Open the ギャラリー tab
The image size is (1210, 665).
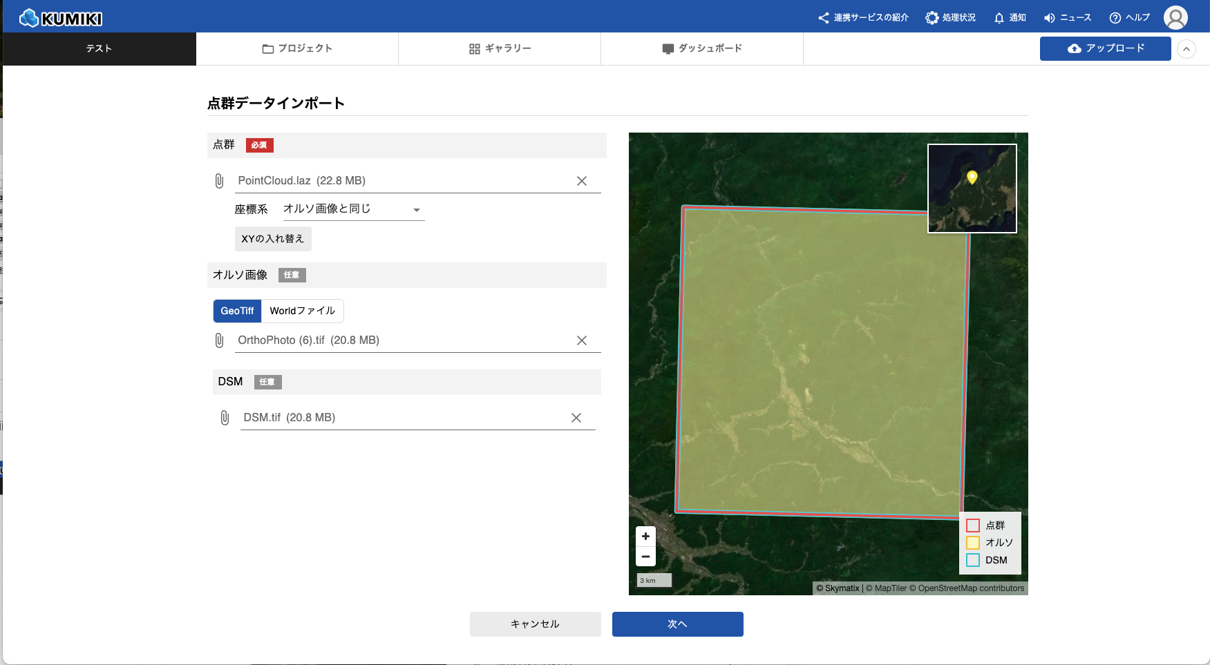500,48
